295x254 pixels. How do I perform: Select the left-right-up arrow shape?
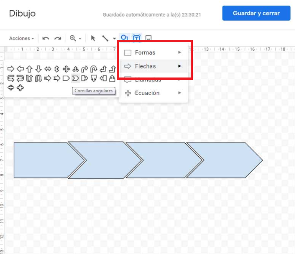pos(76,69)
